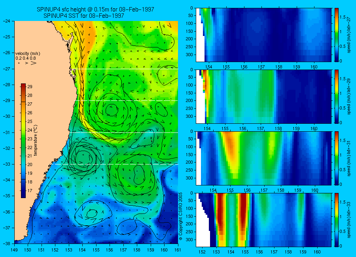Click the lat=-27 speed section plot
356x257 pixels.
pos(263,35)
